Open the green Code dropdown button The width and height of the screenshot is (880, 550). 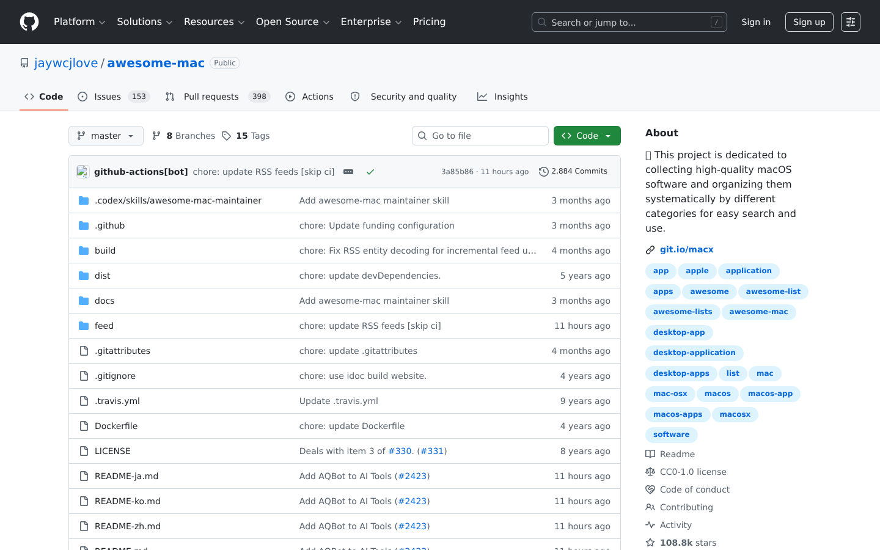click(587, 136)
